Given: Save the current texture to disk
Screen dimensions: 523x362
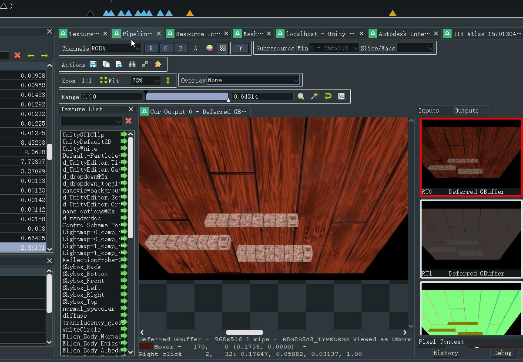Looking at the screenshot, I should coord(93,64).
